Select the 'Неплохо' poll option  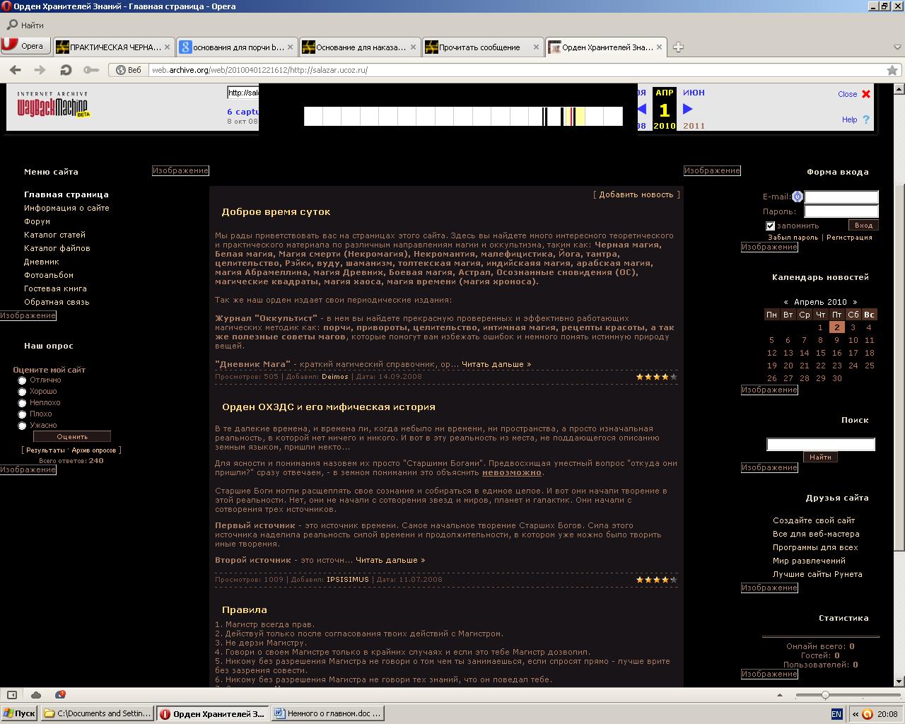[x=22, y=403]
